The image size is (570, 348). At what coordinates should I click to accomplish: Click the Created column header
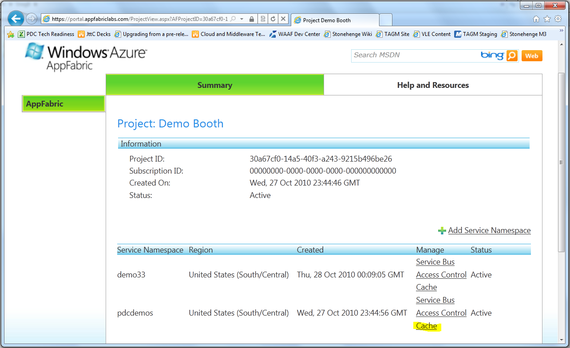coord(310,250)
